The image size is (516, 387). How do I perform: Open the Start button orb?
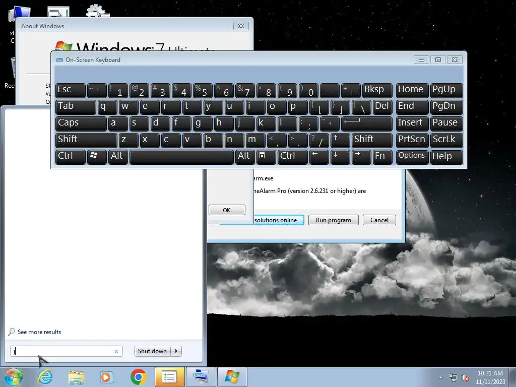tap(13, 377)
